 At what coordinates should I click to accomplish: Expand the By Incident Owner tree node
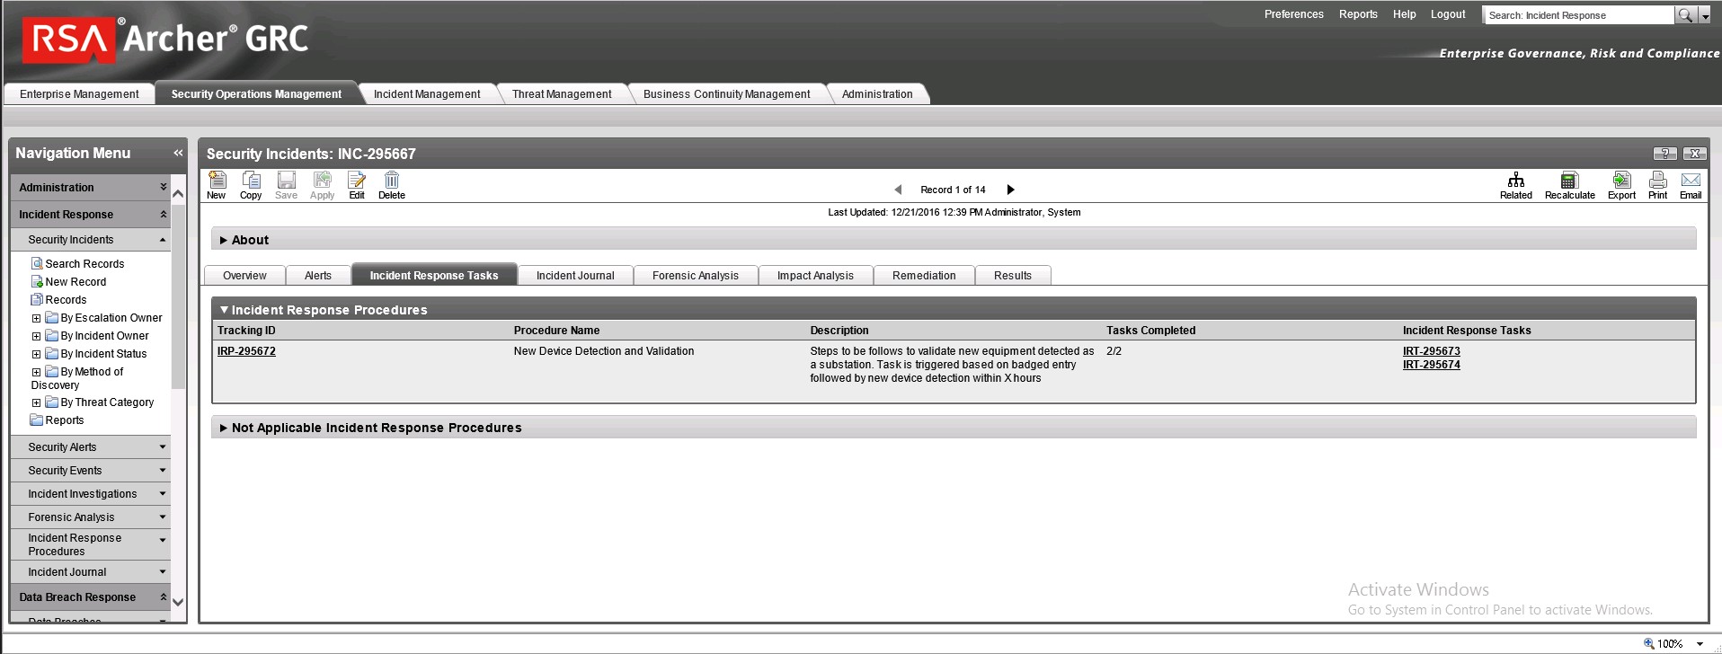[x=36, y=336]
